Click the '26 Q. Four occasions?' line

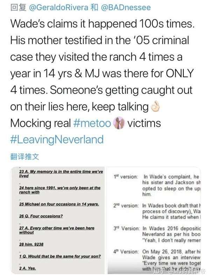41,216
